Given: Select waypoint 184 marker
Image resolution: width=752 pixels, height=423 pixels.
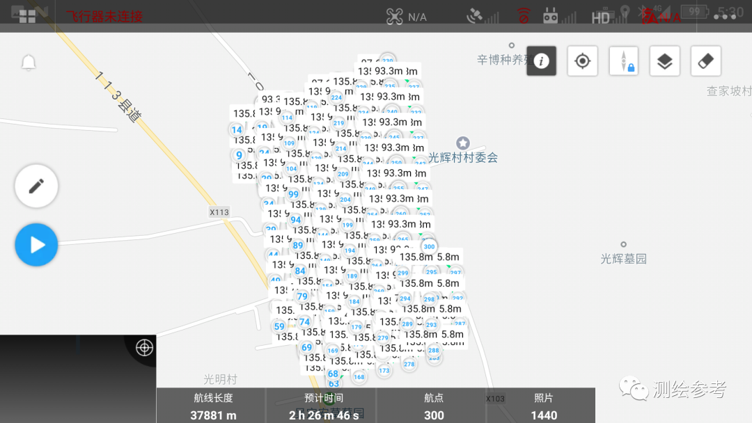Looking at the screenshot, I should [x=354, y=301].
